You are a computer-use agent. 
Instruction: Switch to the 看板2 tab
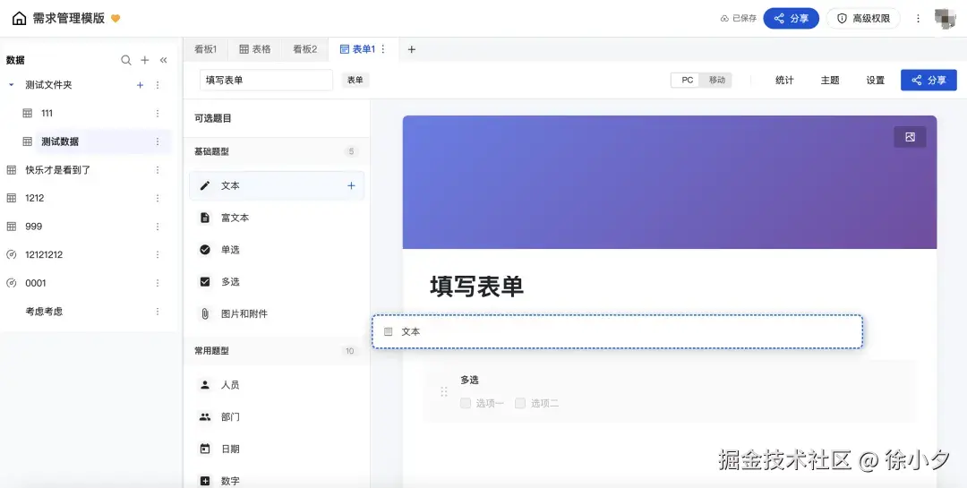point(304,49)
